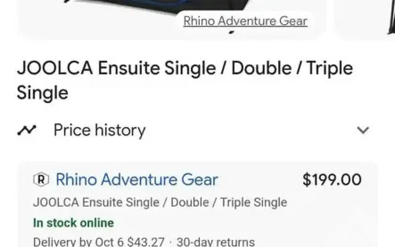Select the $199.00 price in the offer

pyautogui.click(x=332, y=180)
